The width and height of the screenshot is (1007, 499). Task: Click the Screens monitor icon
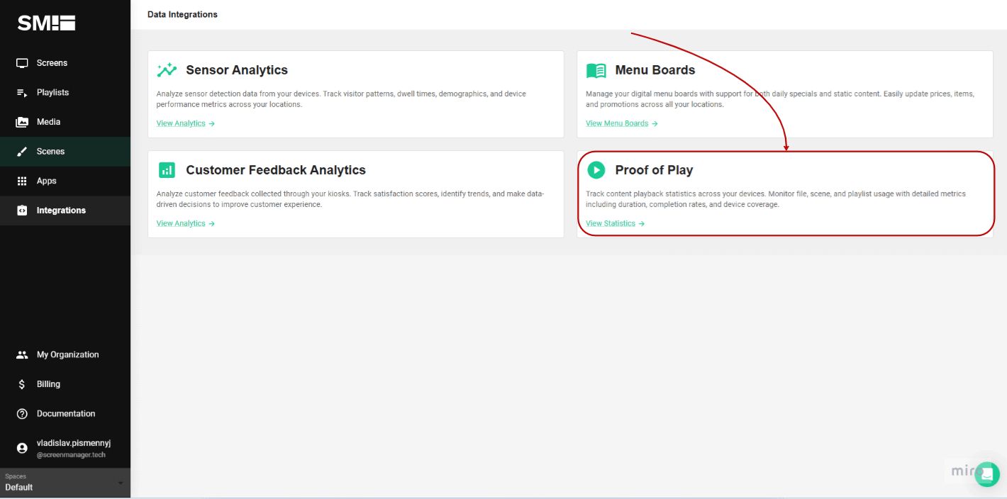pos(22,63)
